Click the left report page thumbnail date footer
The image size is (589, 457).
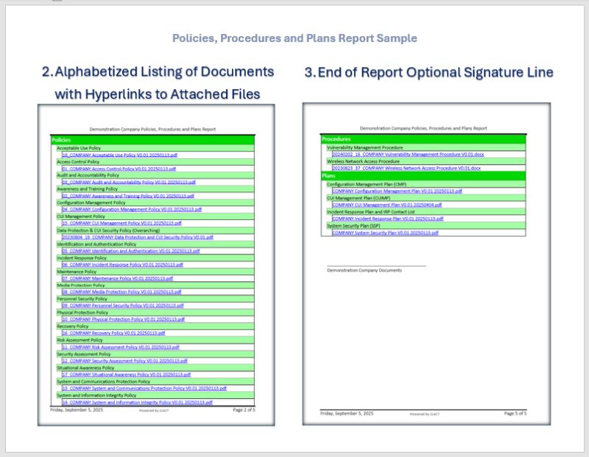point(77,410)
